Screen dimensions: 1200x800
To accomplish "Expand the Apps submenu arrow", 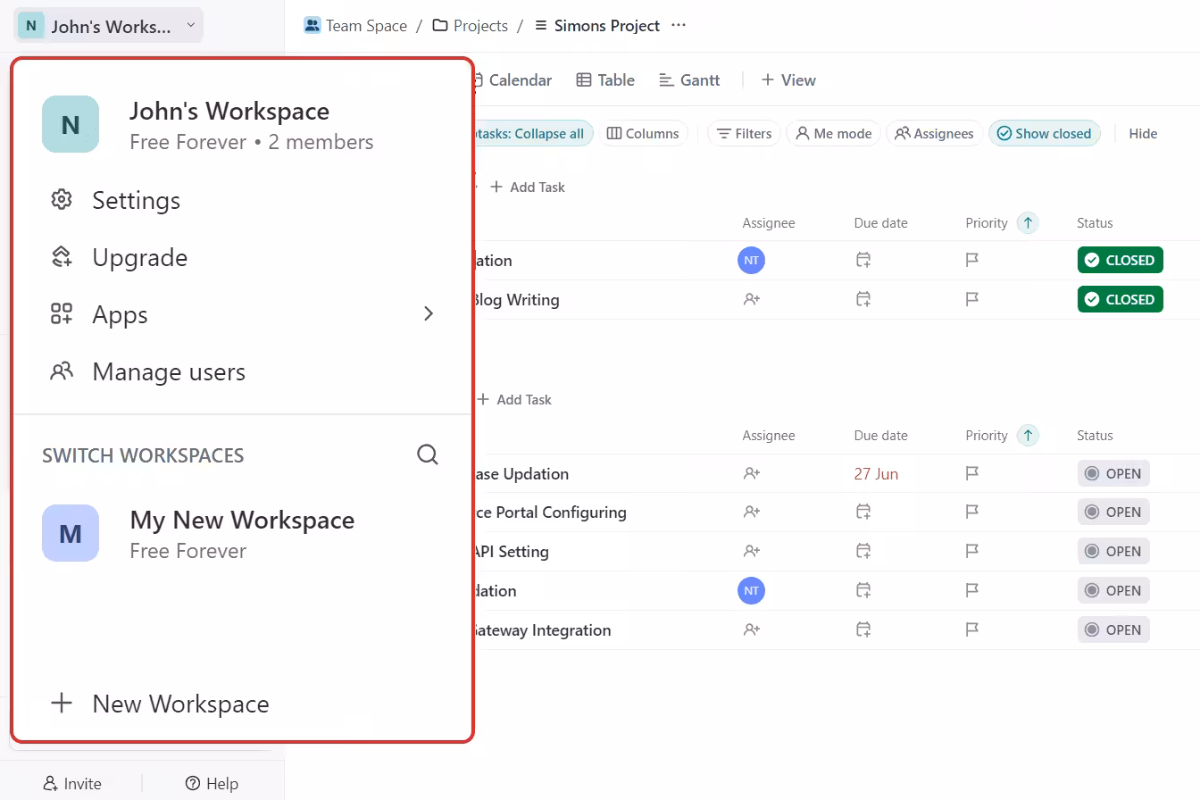I will coord(429,313).
